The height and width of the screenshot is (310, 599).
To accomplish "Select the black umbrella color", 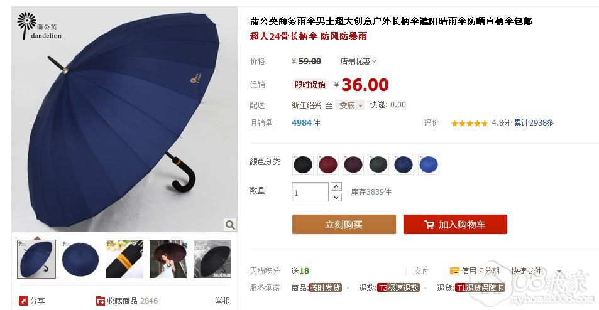I will pos(303,164).
